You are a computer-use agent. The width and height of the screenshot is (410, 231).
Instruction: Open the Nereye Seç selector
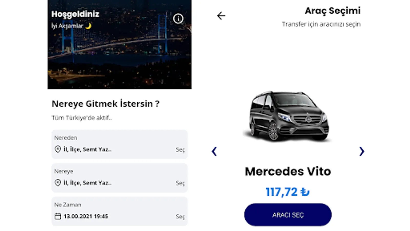pyautogui.click(x=180, y=183)
